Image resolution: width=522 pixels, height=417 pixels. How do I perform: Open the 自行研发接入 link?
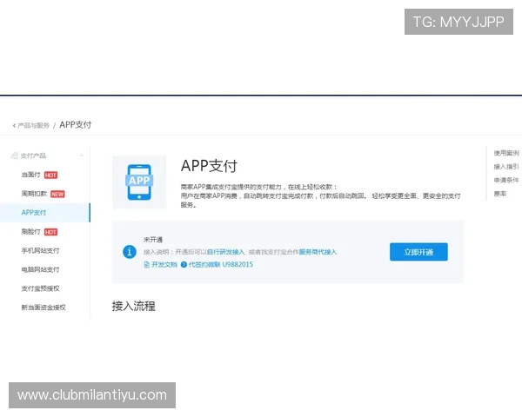coord(225,252)
